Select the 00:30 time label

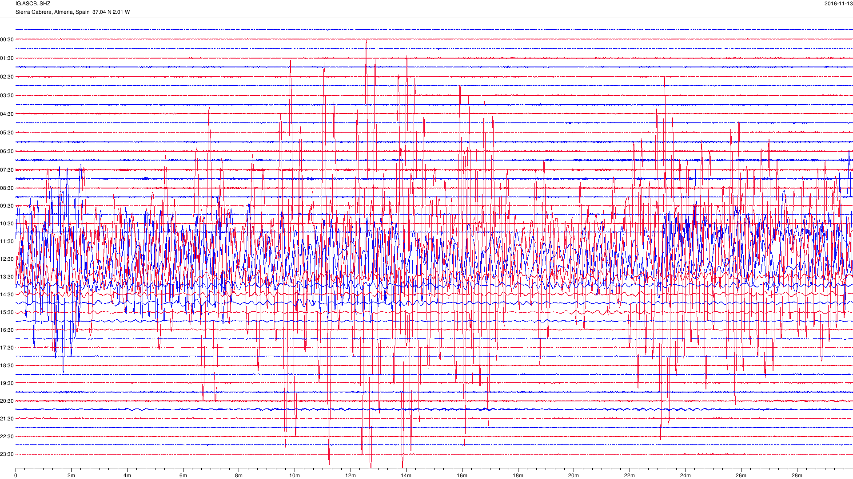pos(7,39)
